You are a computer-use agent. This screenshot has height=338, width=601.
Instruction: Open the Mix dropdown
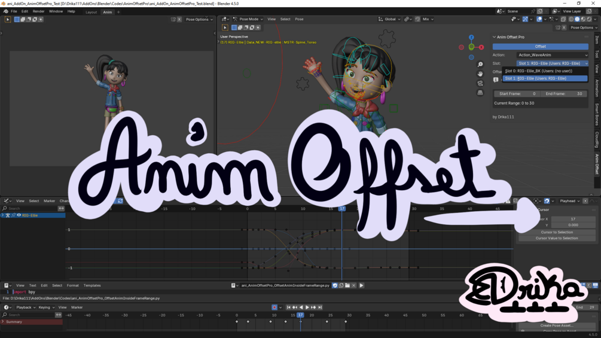click(428, 19)
